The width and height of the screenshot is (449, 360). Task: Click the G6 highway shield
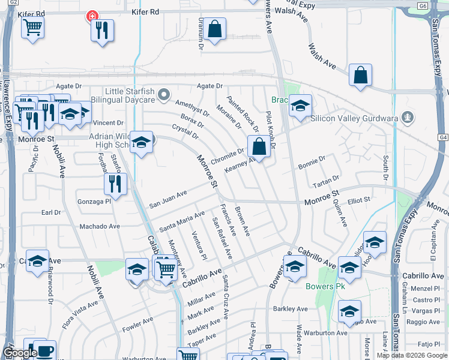point(423,6)
